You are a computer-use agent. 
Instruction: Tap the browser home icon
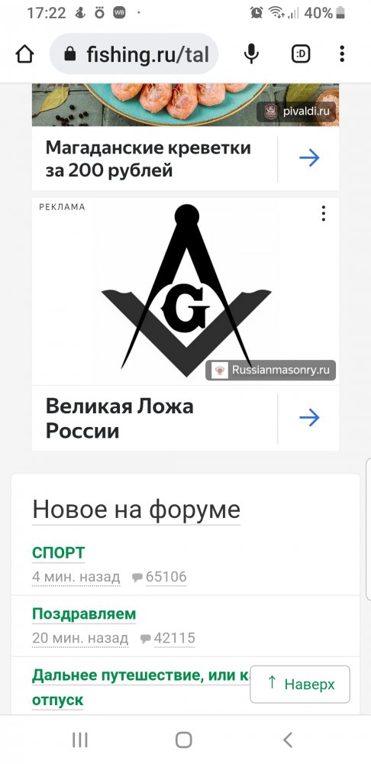25,54
